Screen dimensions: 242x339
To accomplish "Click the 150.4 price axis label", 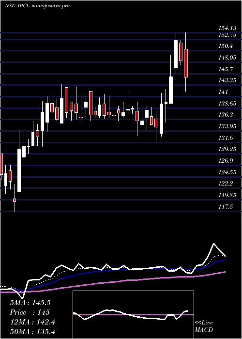I will [x=226, y=46].
